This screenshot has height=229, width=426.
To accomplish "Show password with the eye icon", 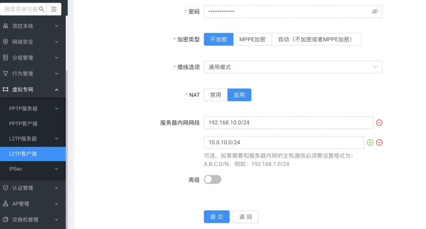I will [x=375, y=11].
